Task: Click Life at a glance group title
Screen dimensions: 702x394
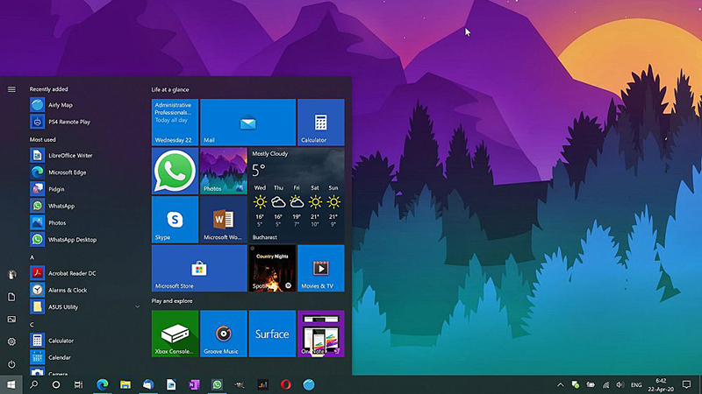Action: pyautogui.click(x=170, y=89)
